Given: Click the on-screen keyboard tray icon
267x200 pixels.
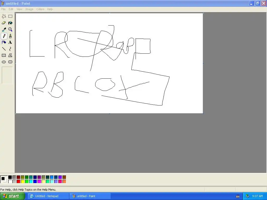Looking at the screenshot, I should pos(238,196).
